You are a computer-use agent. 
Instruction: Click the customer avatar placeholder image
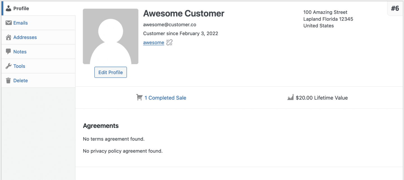coord(111,36)
